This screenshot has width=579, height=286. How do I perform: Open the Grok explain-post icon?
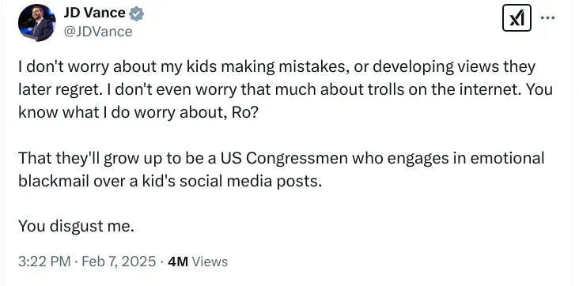517,17
